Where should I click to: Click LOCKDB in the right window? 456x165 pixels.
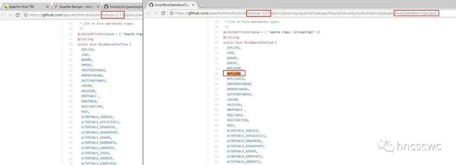point(233,100)
